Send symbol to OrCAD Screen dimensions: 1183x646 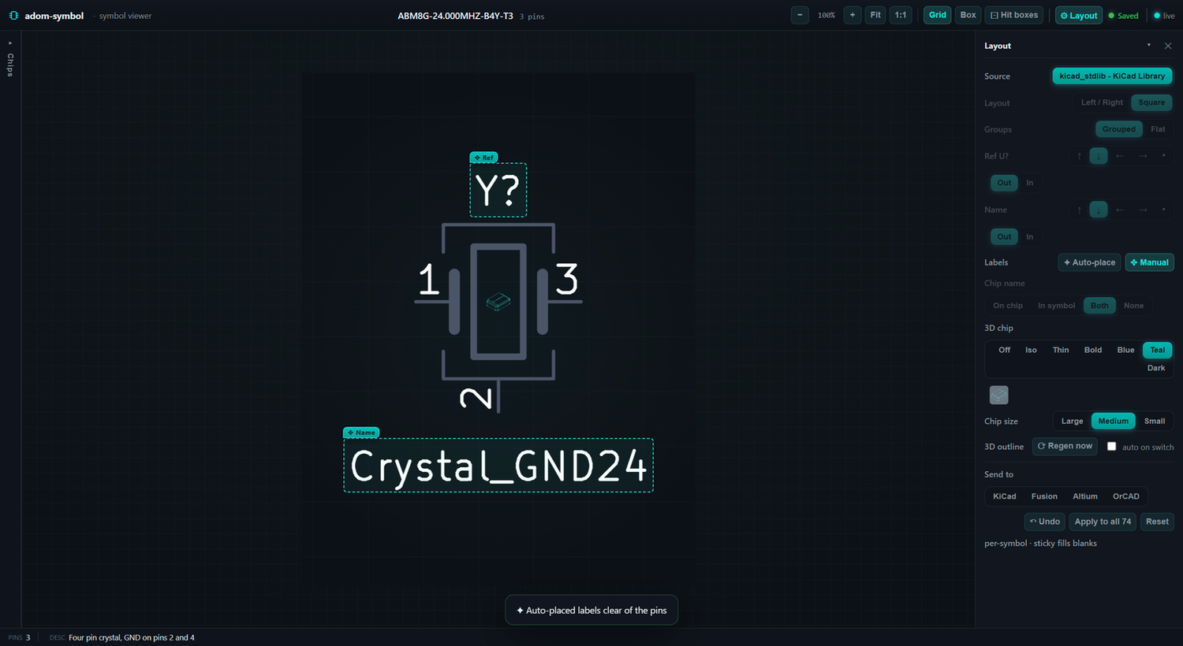[x=1126, y=496]
